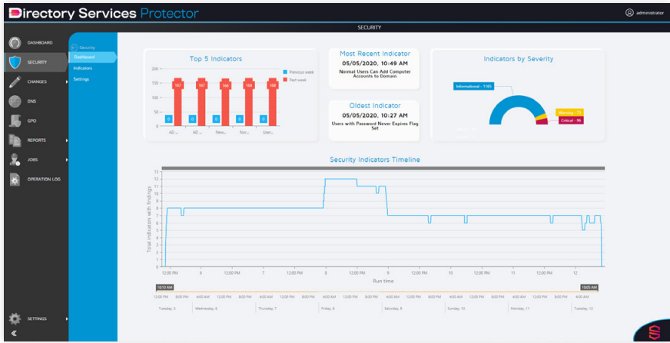
Task: Click the Security Indicators Timeline title
Action: pyautogui.click(x=375, y=160)
